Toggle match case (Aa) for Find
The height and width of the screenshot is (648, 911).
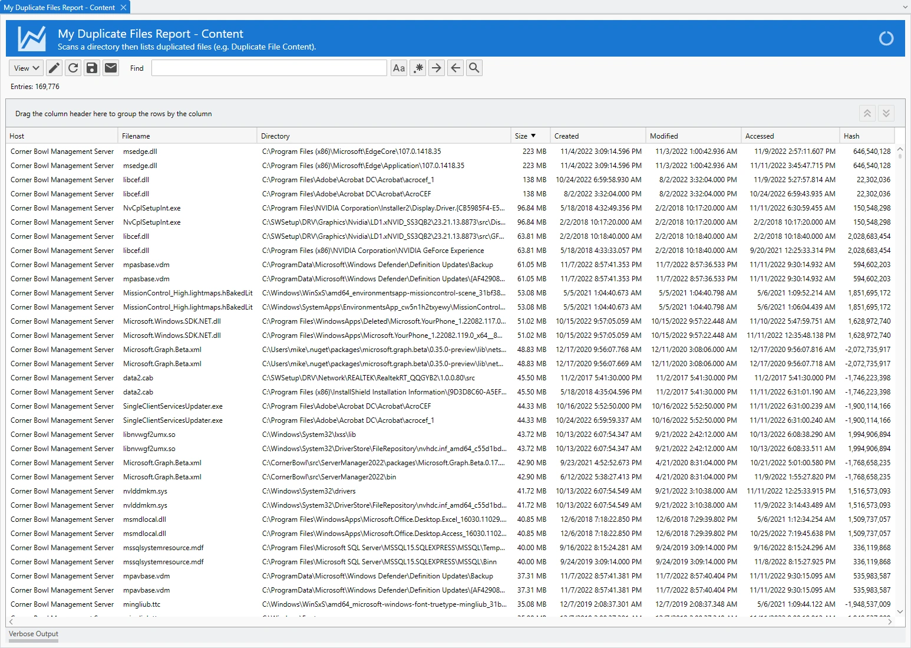click(399, 68)
